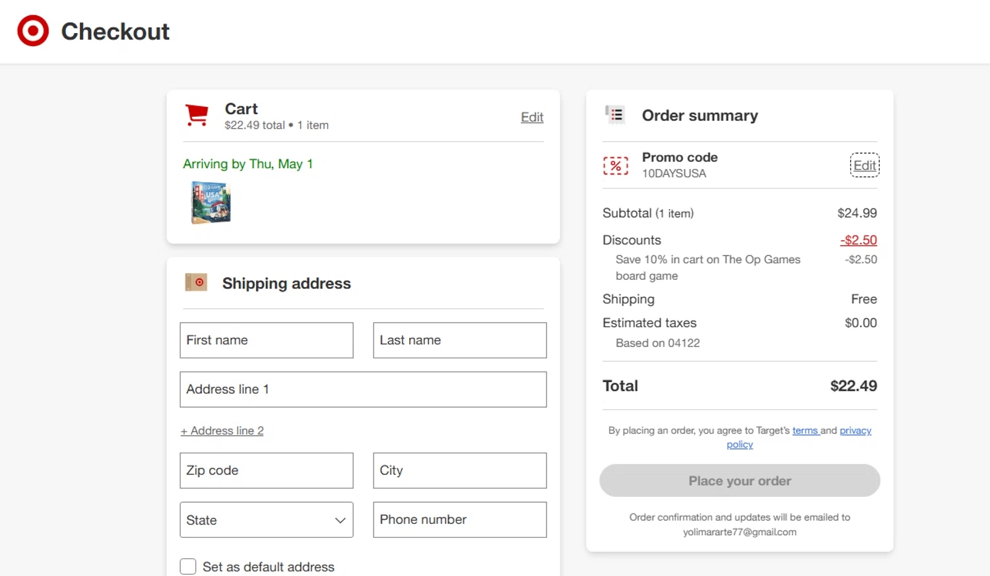Click the shipping address package icon

(x=196, y=282)
